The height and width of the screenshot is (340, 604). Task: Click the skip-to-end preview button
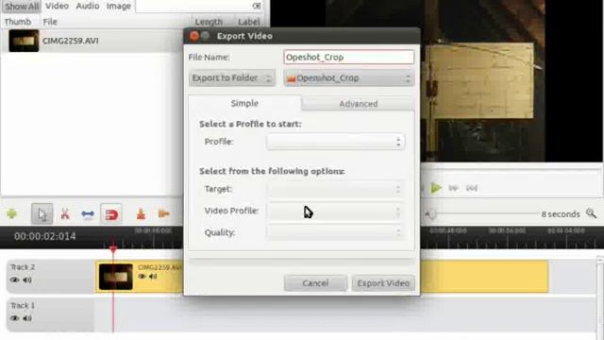click(472, 188)
